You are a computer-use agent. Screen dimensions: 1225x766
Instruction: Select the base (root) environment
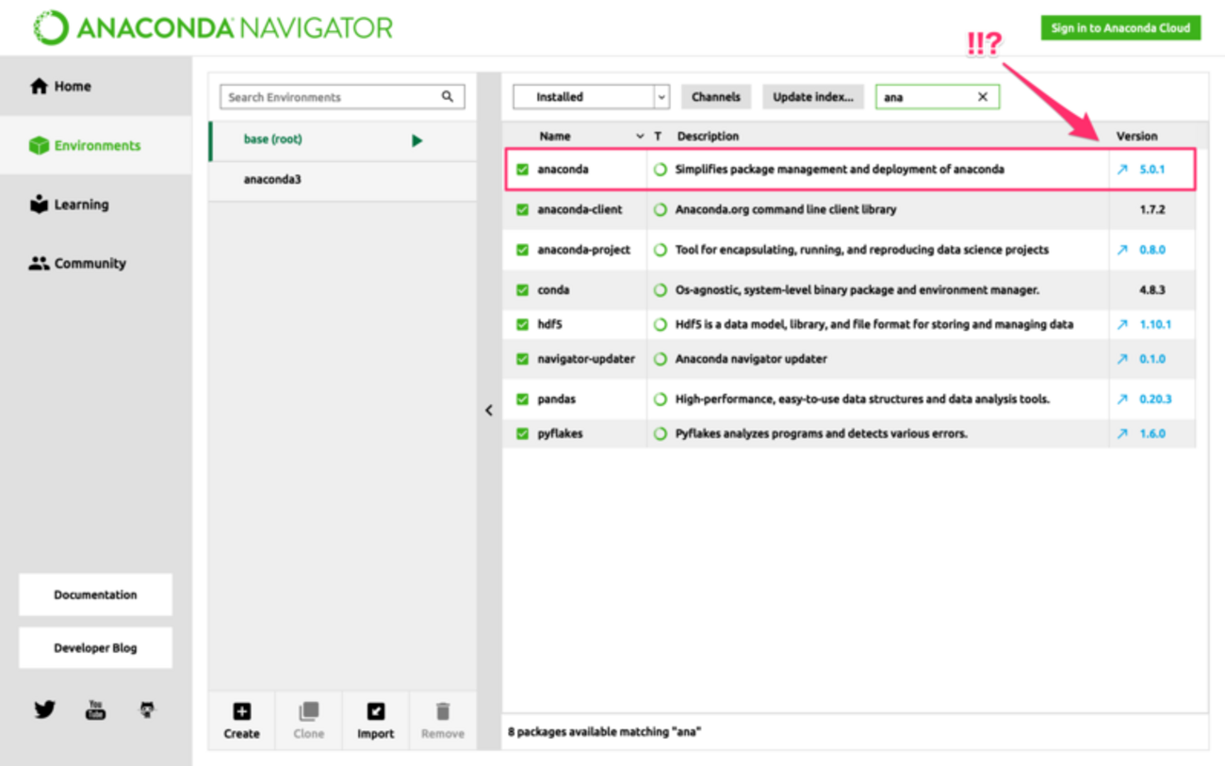[342, 139]
